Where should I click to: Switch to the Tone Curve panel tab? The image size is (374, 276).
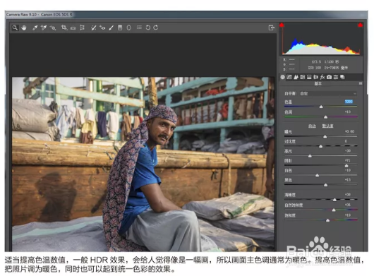pyautogui.click(x=289, y=77)
